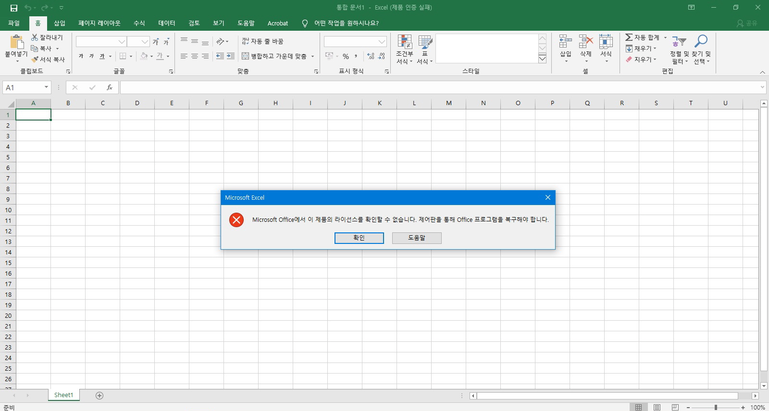769x411 pixels.
Task: Close the Microsoft Excel error dialog
Action: point(547,197)
